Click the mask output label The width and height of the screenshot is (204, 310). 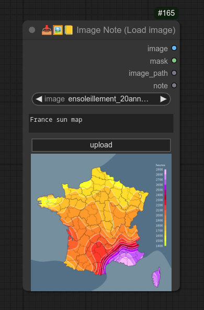[x=159, y=61]
